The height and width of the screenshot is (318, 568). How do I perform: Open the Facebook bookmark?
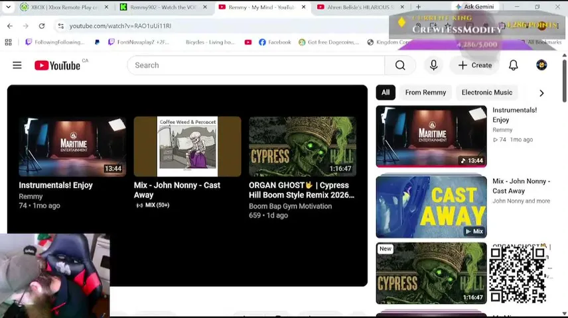click(x=275, y=42)
